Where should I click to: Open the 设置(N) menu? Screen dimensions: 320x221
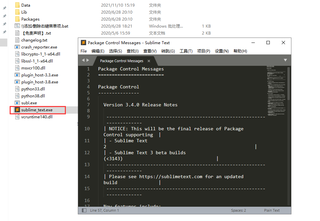222,51
